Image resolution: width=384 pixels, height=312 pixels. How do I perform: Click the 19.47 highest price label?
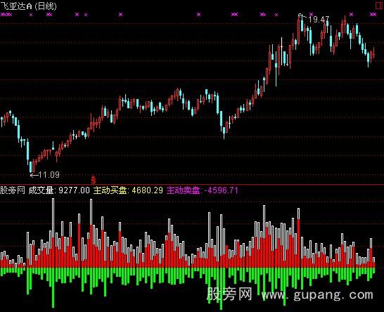pyautogui.click(x=319, y=20)
